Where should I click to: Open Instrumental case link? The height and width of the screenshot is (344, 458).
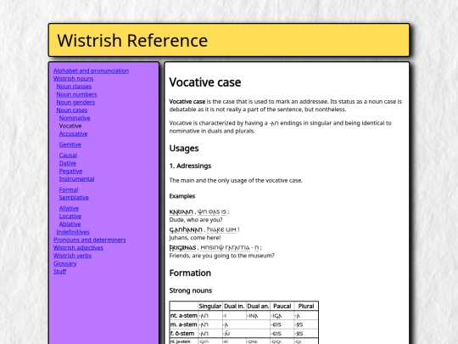coord(77,179)
